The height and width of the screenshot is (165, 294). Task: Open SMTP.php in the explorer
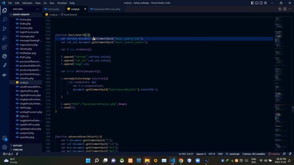click(26, 108)
